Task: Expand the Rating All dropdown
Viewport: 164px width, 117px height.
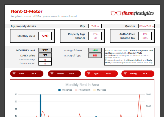Action: [145, 74]
